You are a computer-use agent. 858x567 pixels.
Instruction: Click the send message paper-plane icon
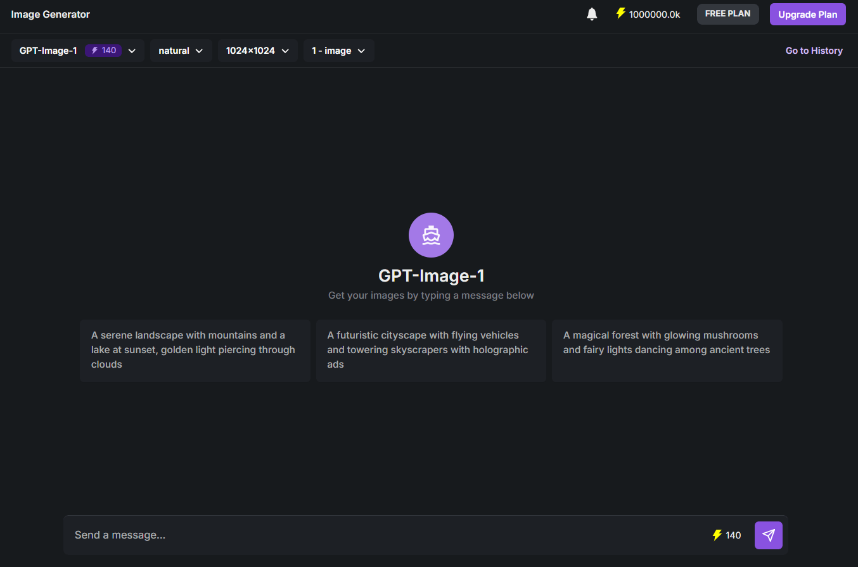[x=768, y=535]
